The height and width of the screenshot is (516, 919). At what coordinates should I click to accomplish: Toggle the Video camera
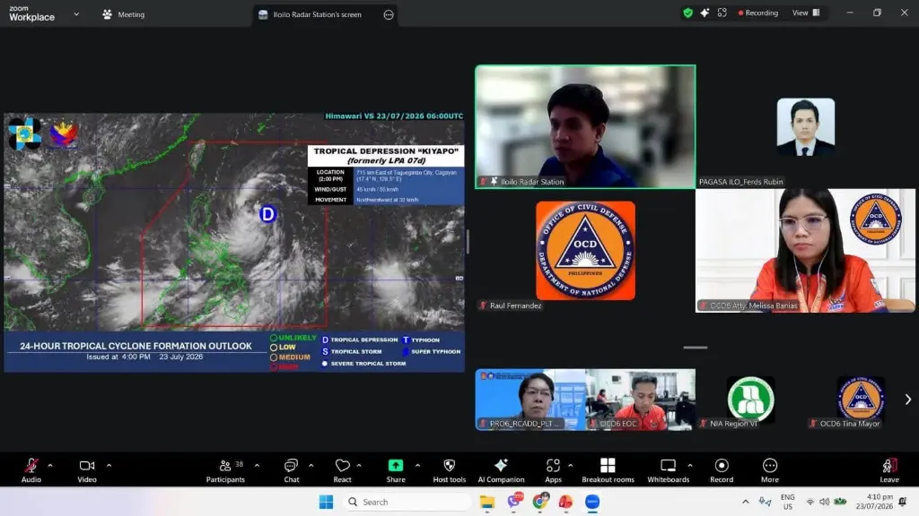click(87, 470)
